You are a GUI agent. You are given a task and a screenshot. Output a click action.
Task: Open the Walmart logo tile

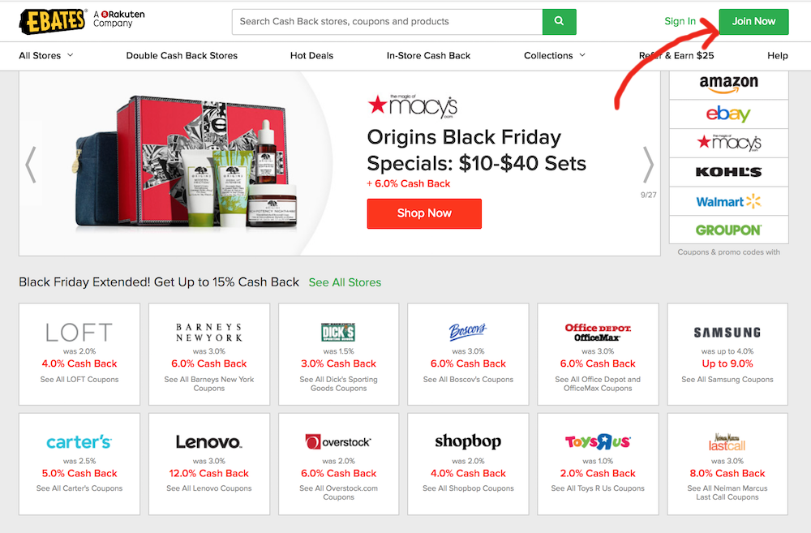[x=729, y=201]
